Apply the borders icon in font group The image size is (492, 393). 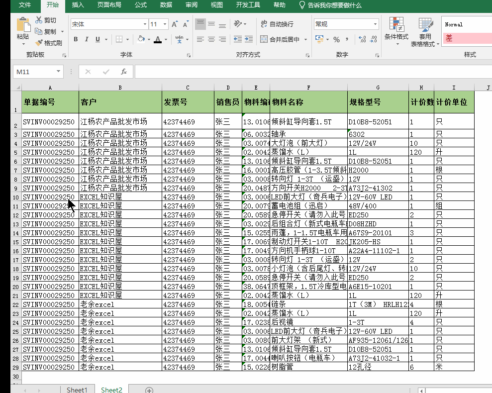119,39
